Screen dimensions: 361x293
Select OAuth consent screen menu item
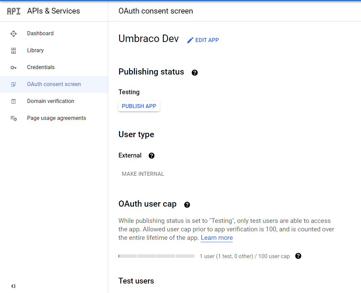point(54,84)
